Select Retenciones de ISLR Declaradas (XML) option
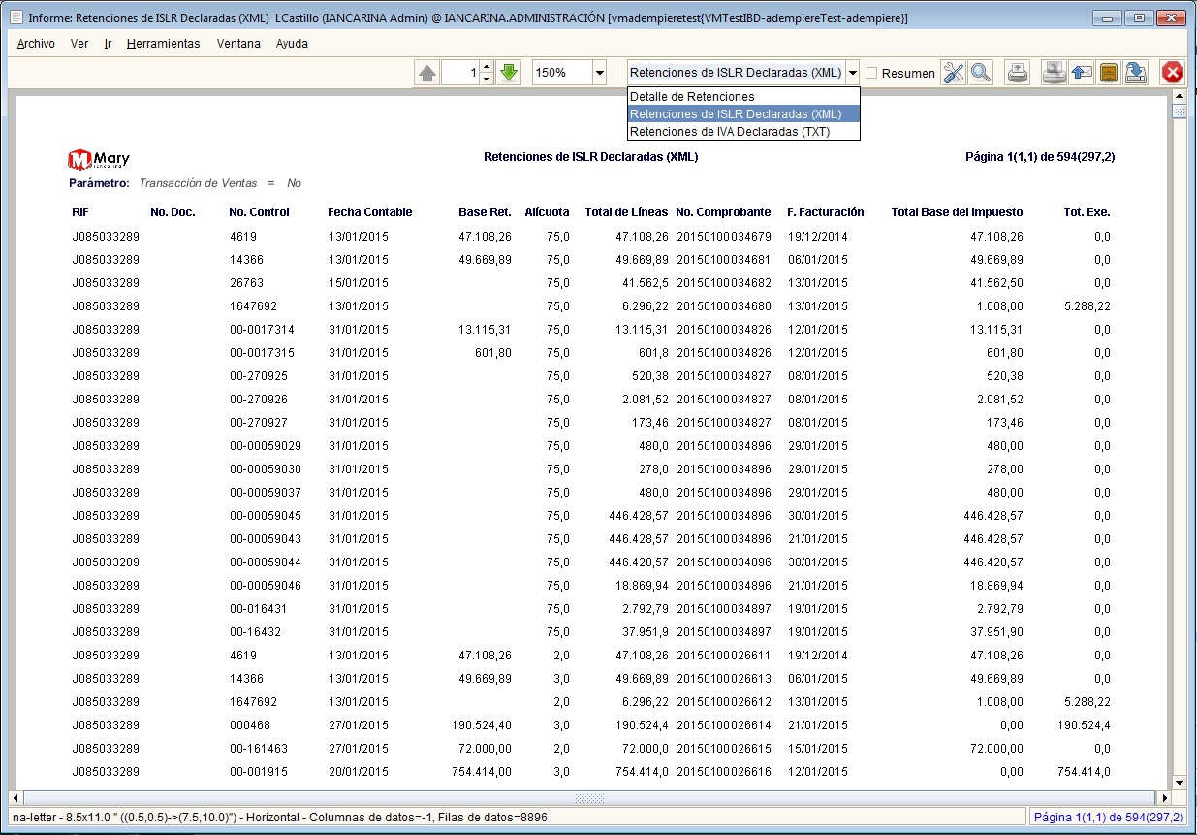The height and width of the screenshot is (835, 1197). [x=743, y=114]
